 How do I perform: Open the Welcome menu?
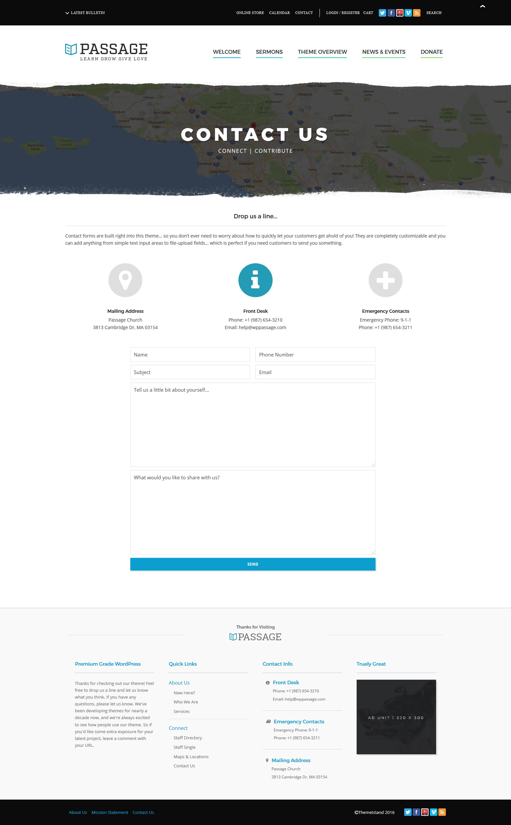227,52
